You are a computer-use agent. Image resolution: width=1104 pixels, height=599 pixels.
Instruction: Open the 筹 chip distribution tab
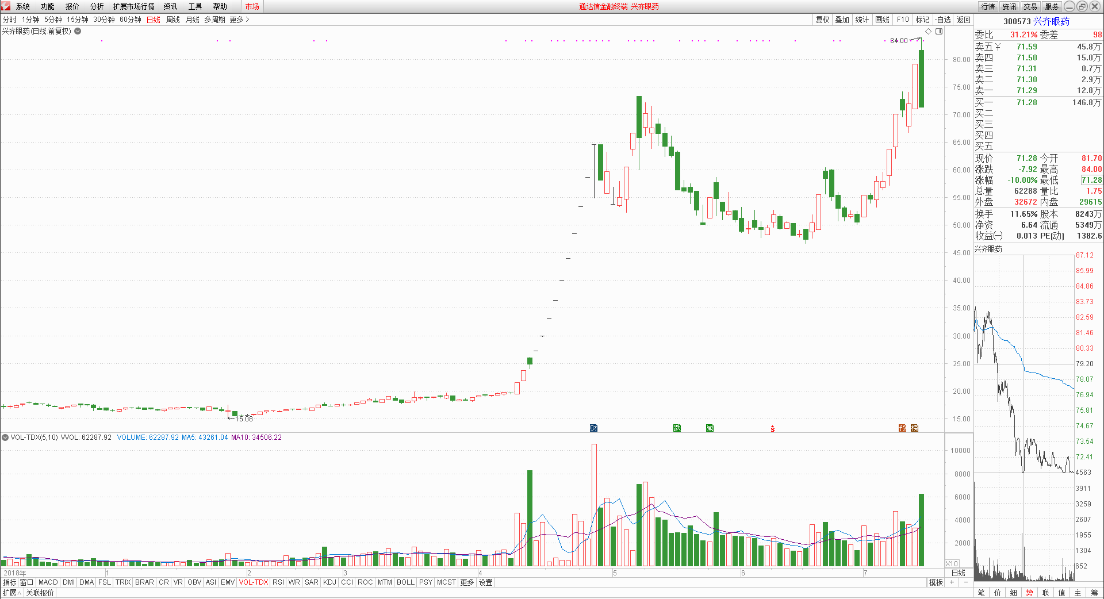[x=1094, y=593]
